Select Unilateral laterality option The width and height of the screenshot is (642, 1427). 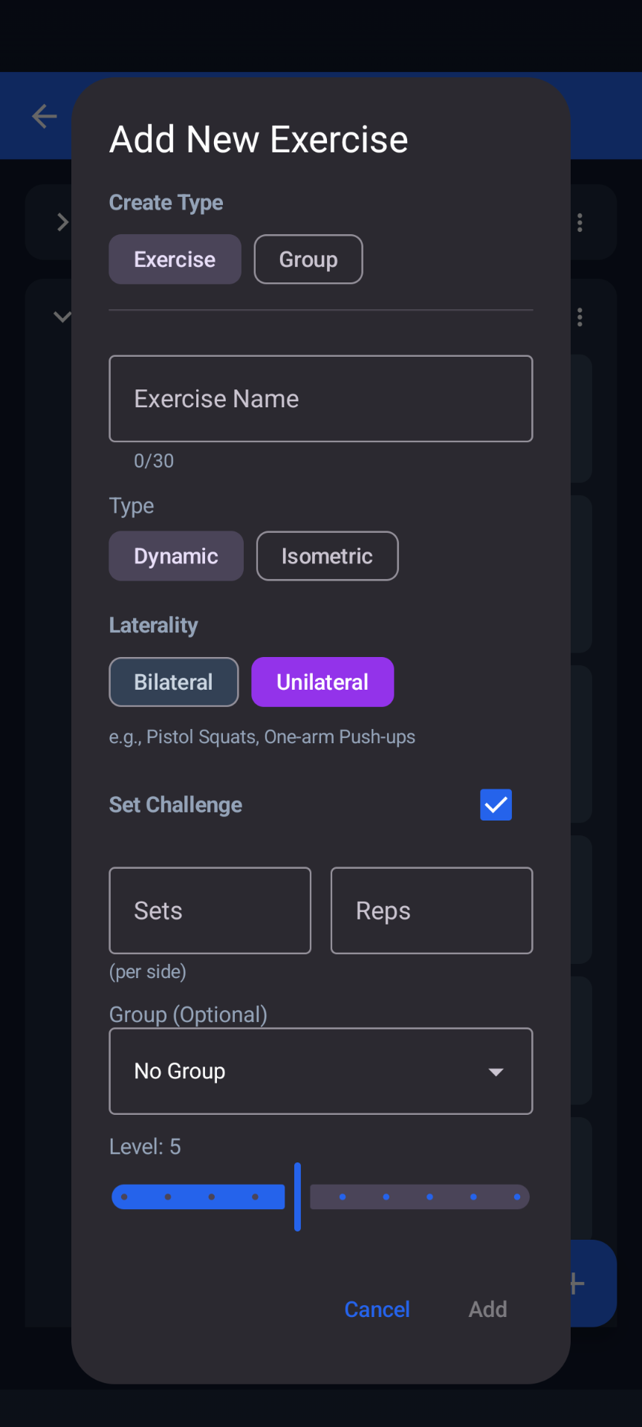(322, 682)
